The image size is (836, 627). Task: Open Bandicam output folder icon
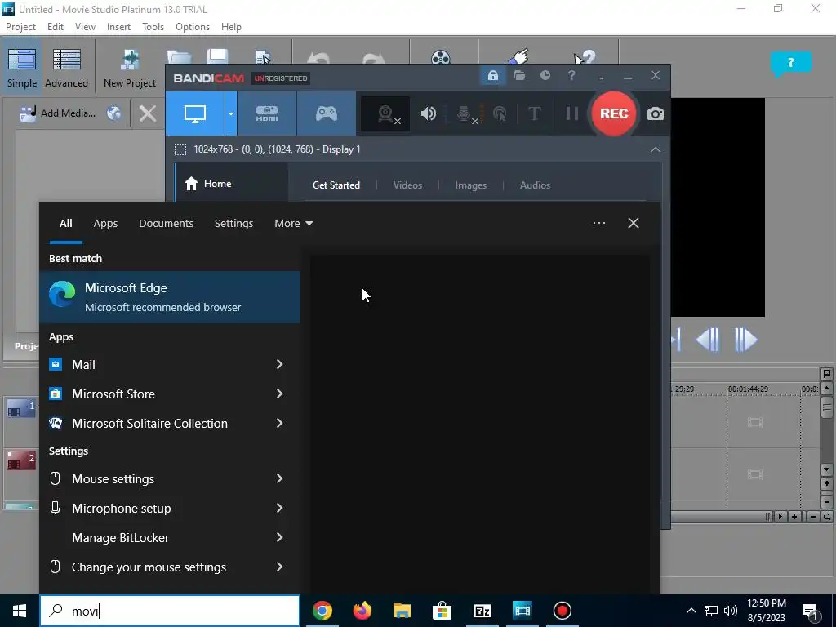click(519, 75)
